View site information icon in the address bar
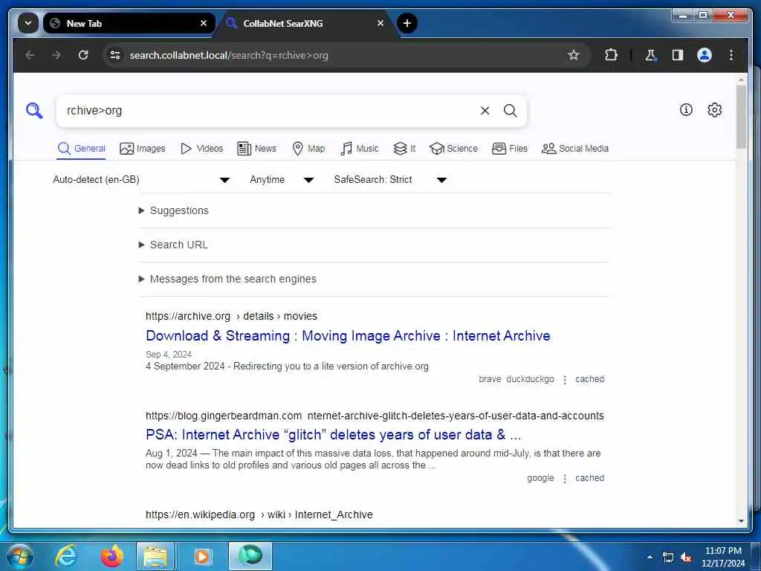The width and height of the screenshot is (761, 571). pyautogui.click(x=115, y=55)
